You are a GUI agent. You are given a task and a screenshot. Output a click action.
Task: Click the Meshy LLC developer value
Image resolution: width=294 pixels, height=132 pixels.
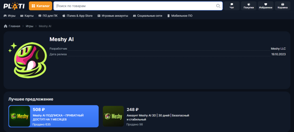point(278,49)
